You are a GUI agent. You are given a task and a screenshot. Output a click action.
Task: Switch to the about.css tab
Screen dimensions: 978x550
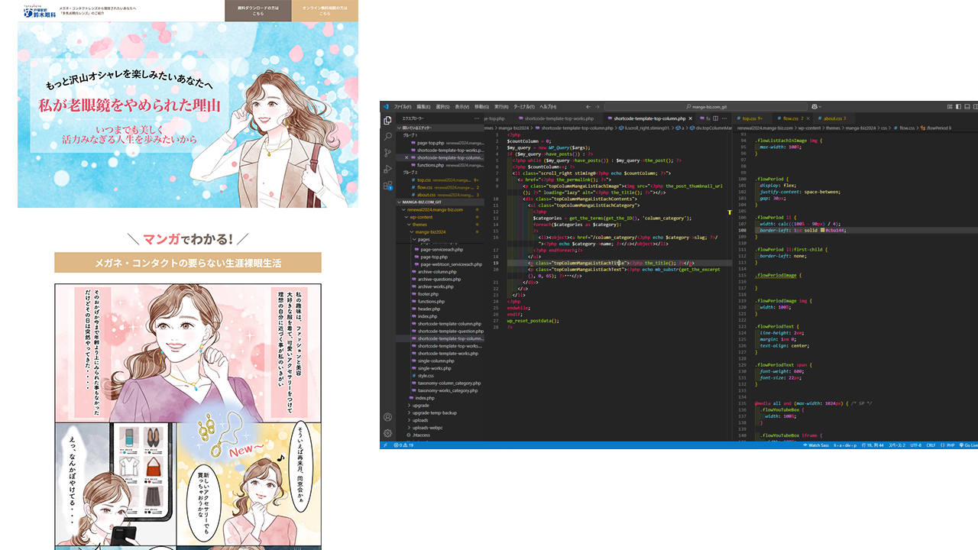pos(834,118)
